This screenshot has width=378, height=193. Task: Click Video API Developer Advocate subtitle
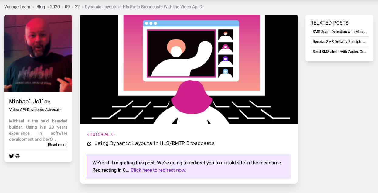point(35,109)
